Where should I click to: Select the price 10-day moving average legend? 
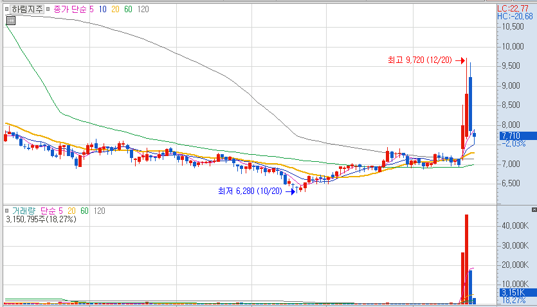coord(103,9)
